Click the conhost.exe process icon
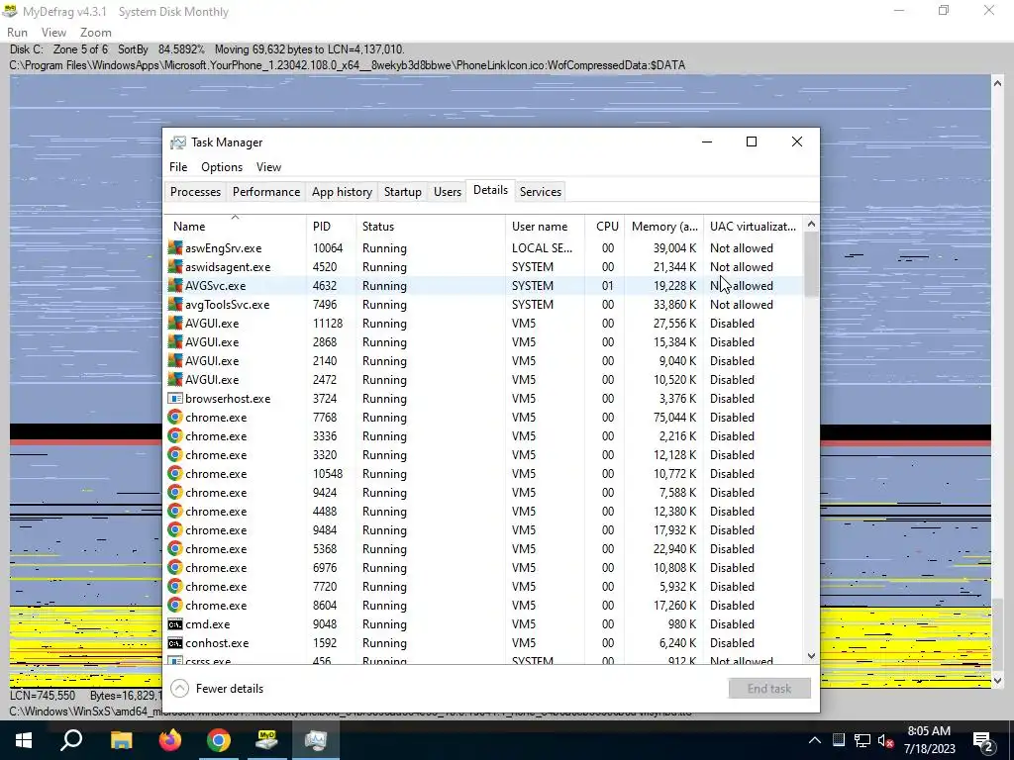The height and width of the screenshot is (760, 1014). click(174, 643)
